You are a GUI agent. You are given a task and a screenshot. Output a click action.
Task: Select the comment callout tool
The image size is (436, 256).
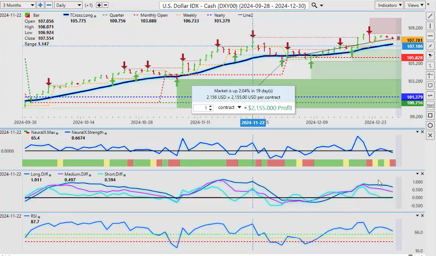(x=430, y=85)
